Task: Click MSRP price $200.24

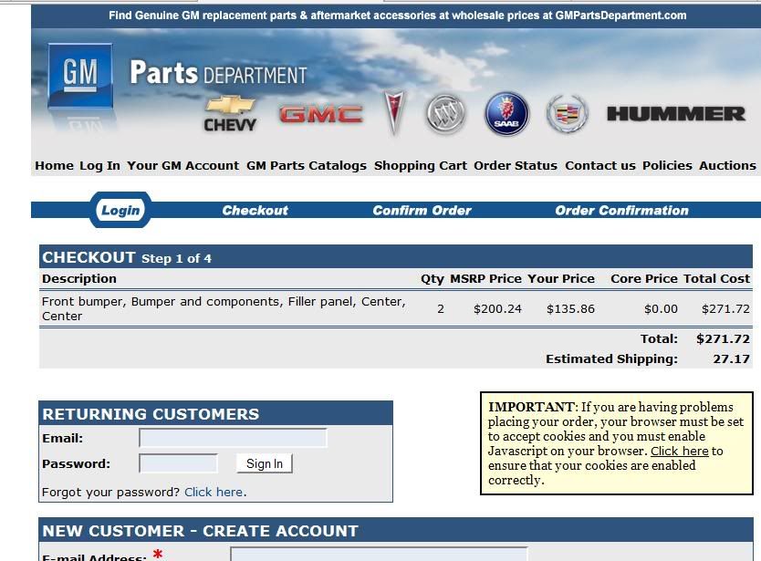Action: [x=497, y=308]
